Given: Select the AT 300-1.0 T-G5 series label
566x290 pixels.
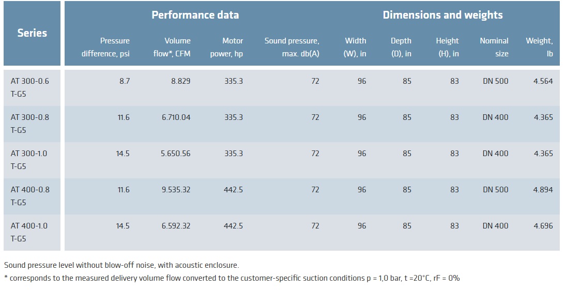Looking at the screenshot, I should (x=30, y=160).
